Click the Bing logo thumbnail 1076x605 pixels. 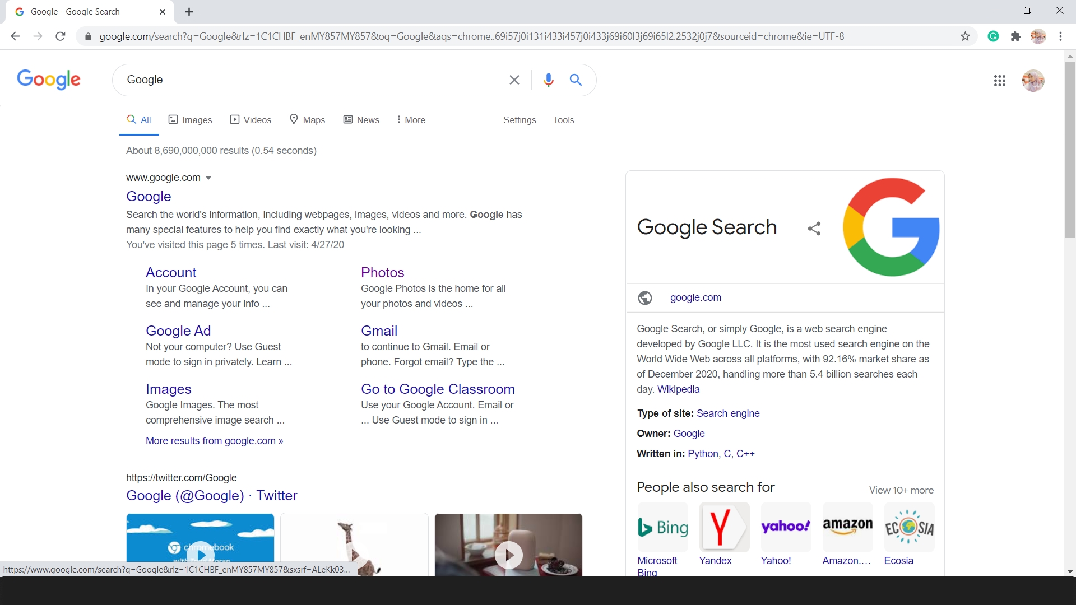pyautogui.click(x=662, y=527)
